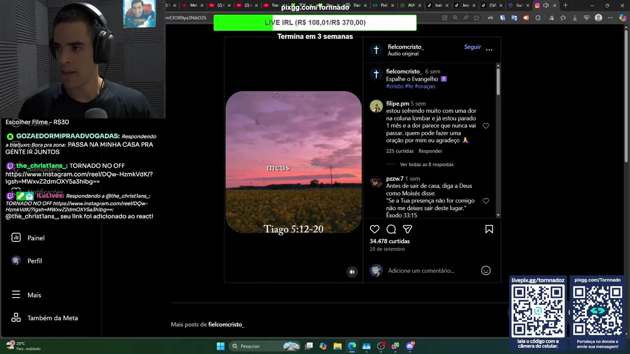The image size is (630, 354).
Task: Click the LIVE IRL donation goal bar
Action: pos(315,23)
